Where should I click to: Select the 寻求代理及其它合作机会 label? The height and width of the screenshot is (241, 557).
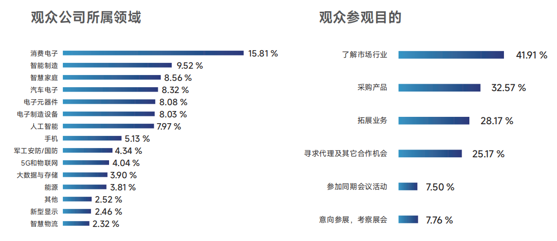pos(345,153)
